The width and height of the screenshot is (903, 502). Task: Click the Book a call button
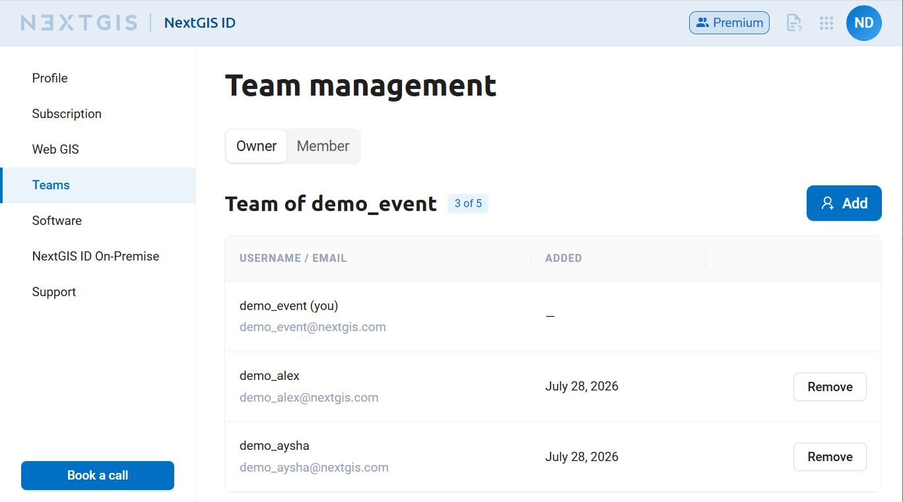point(98,476)
